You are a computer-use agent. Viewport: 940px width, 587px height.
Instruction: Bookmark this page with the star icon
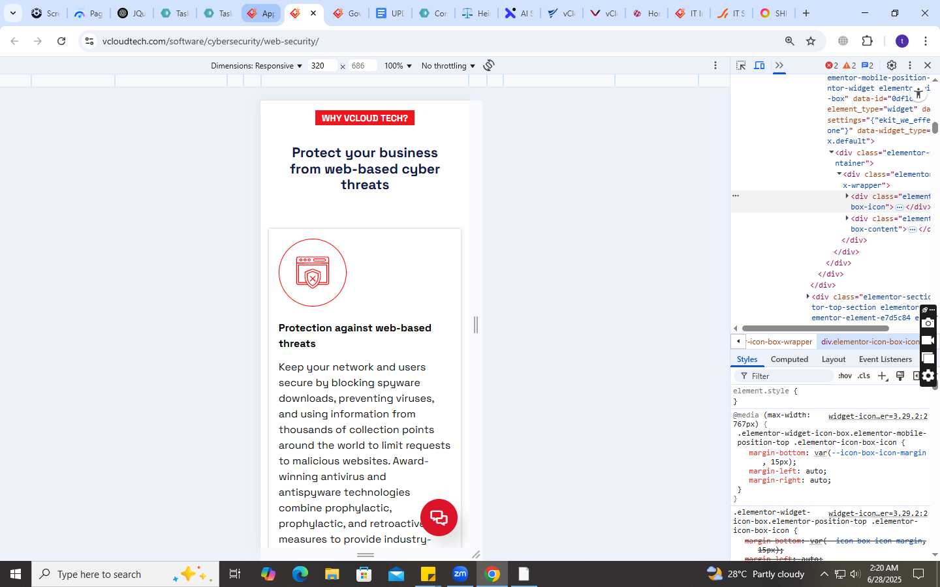[x=811, y=41]
